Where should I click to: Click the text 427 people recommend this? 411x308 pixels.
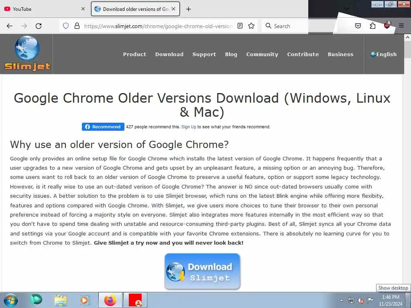click(153, 127)
